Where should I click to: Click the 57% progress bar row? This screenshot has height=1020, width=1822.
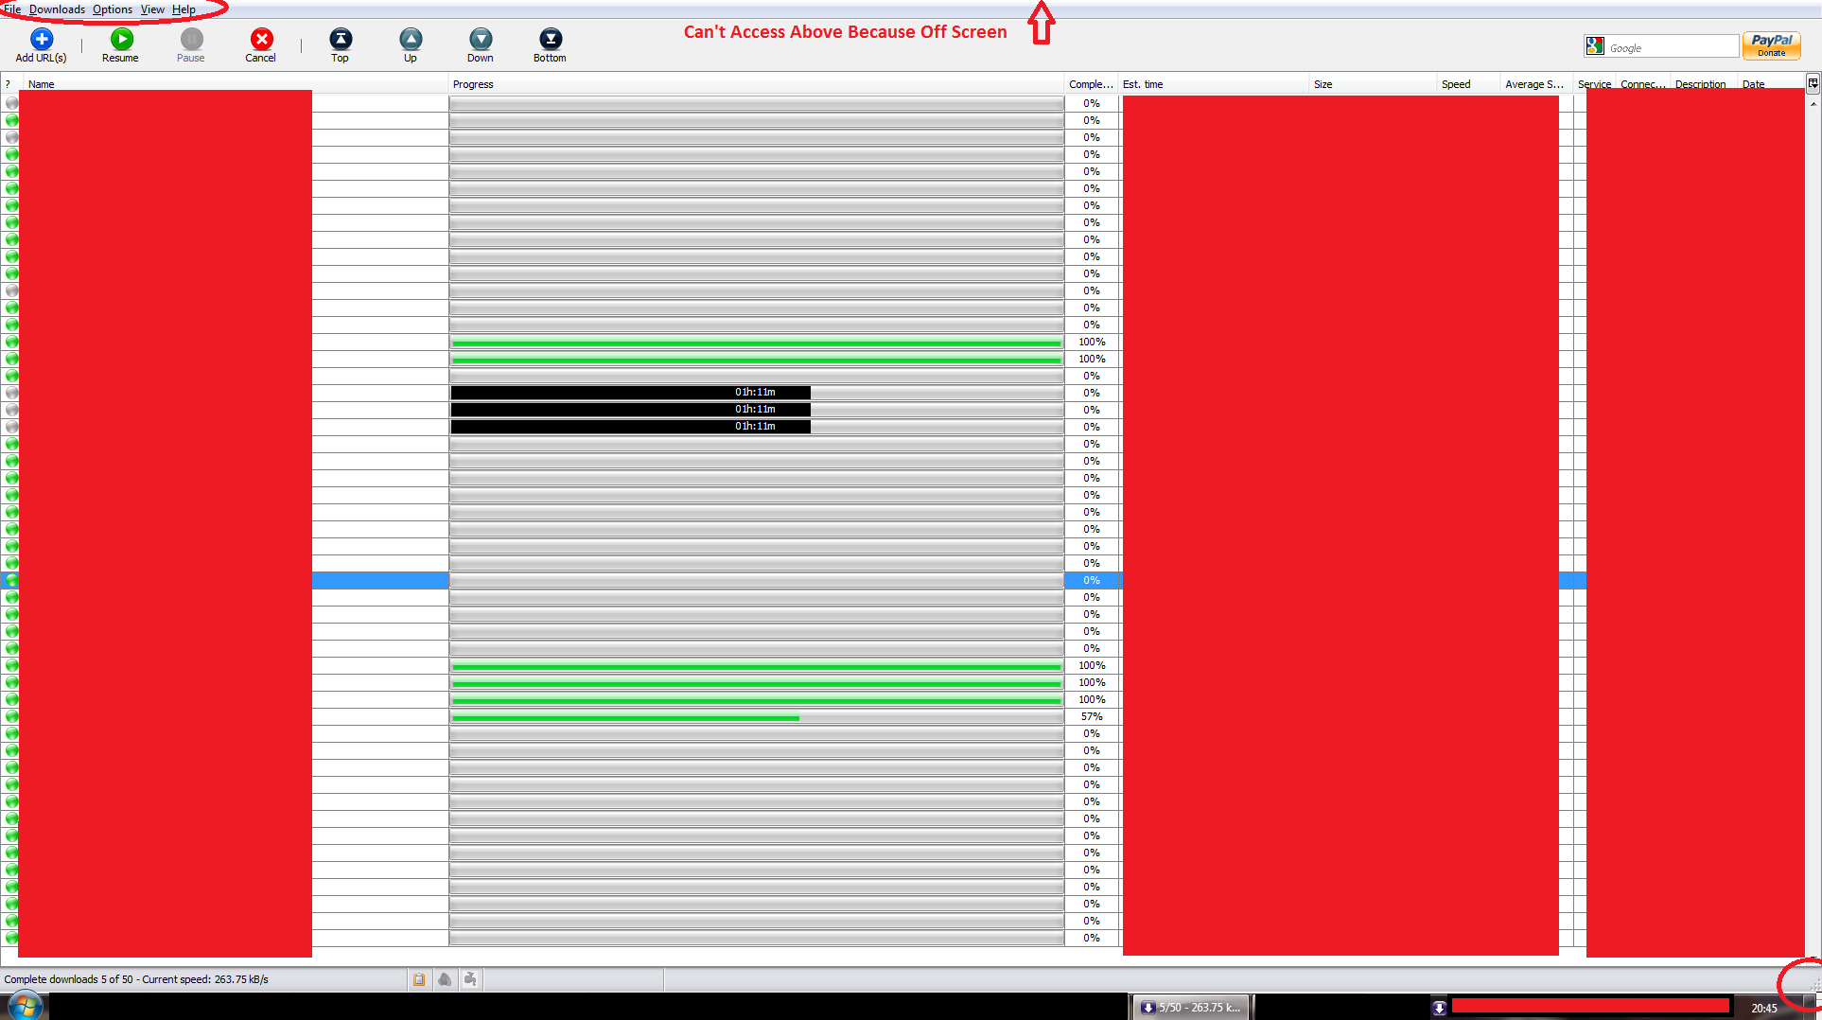(x=757, y=717)
